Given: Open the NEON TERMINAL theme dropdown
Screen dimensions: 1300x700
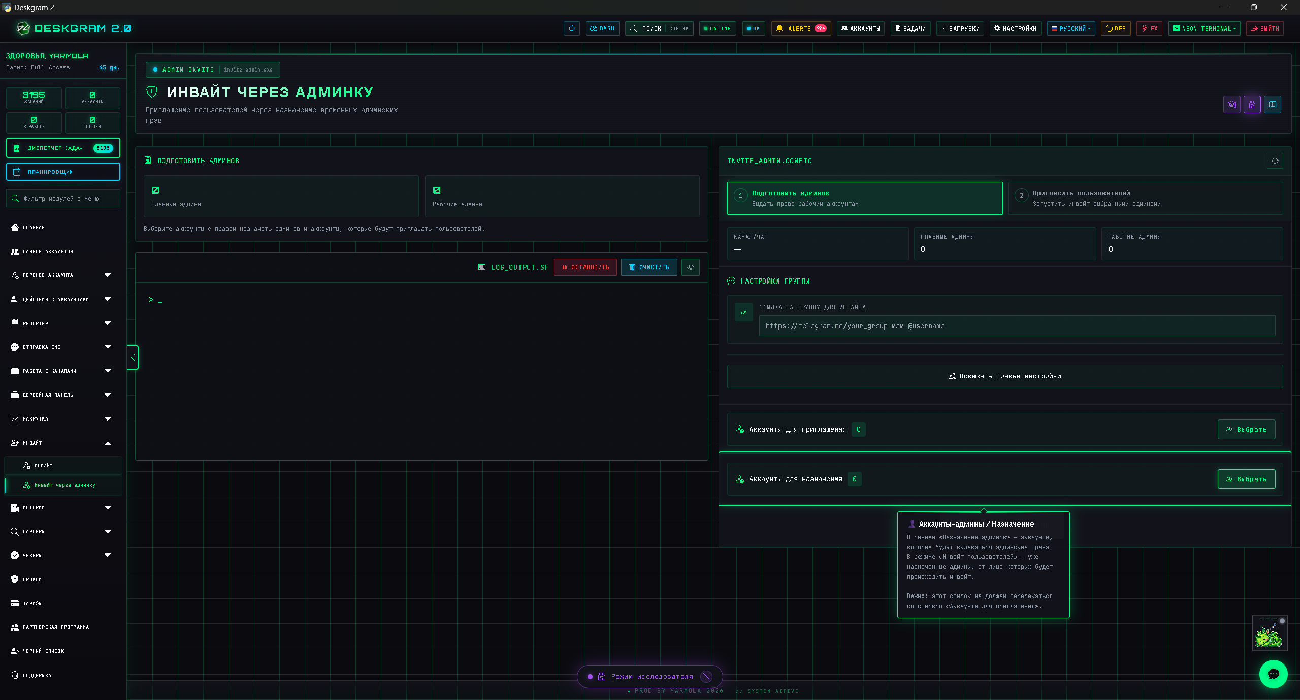Looking at the screenshot, I should [x=1204, y=28].
